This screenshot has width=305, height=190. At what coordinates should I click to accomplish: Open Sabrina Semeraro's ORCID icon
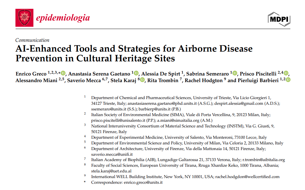235,73
